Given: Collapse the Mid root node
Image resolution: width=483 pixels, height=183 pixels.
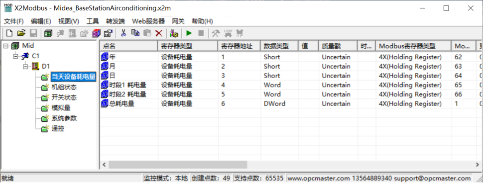Looking at the screenshot, I should click(x=5, y=46).
